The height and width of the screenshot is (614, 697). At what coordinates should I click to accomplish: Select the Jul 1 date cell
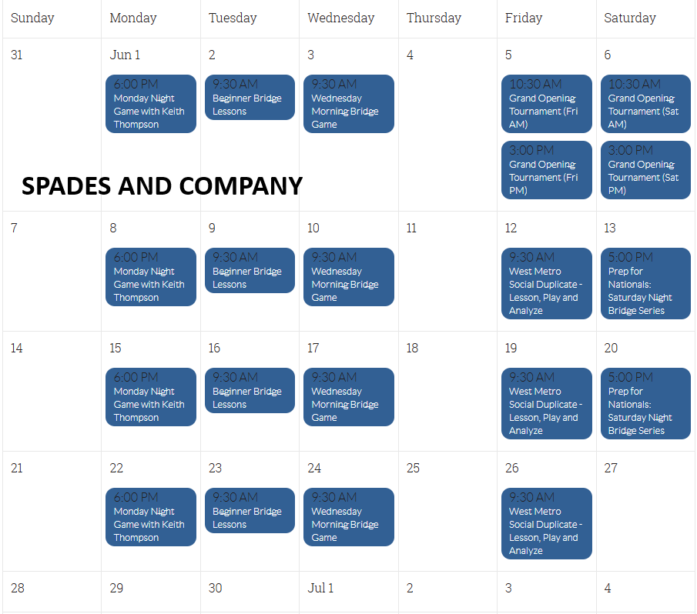point(348,592)
